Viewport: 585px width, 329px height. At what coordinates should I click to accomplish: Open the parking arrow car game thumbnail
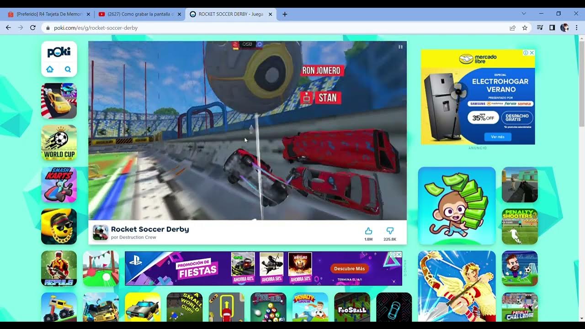pyautogui.click(x=226, y=308)
